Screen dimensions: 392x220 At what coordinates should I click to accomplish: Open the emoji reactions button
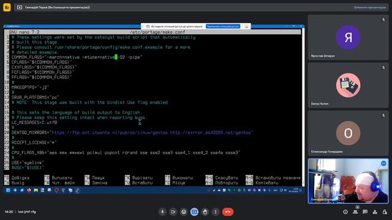coord(184,212)
